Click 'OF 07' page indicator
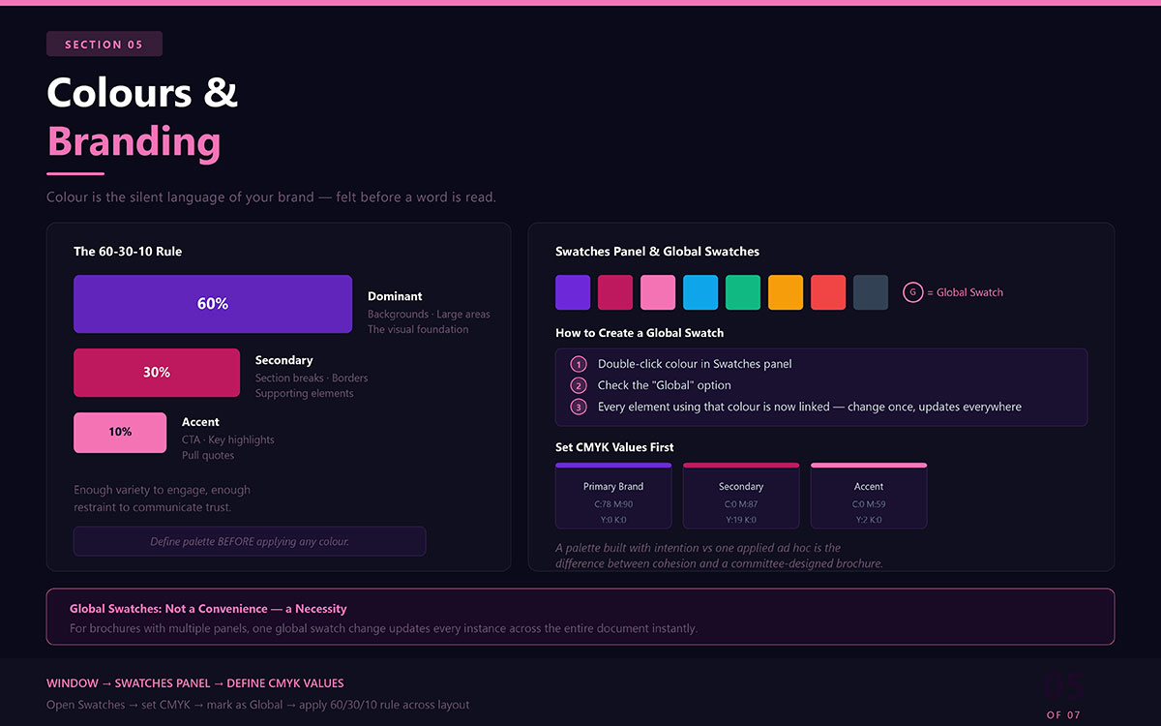 pos(1063,715)
